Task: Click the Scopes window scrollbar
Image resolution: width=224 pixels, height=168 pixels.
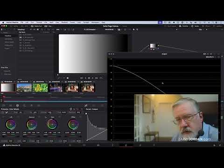Action: click(222, 118)
